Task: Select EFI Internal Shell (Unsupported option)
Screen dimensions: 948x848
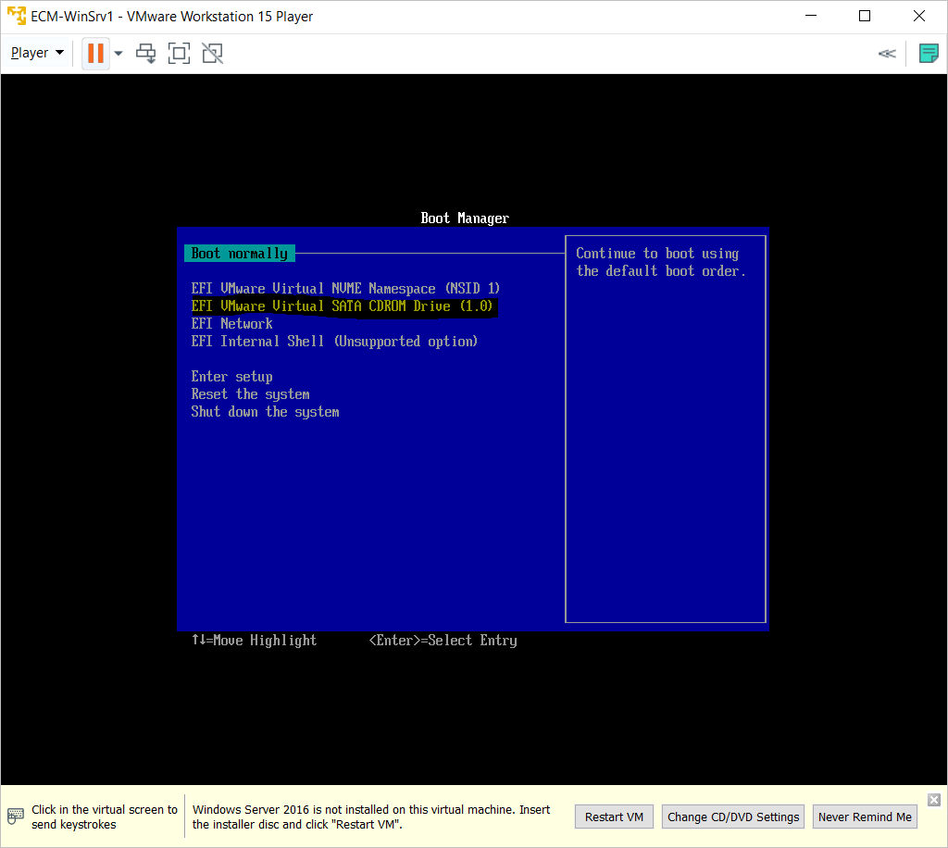Action: point(334,342)
